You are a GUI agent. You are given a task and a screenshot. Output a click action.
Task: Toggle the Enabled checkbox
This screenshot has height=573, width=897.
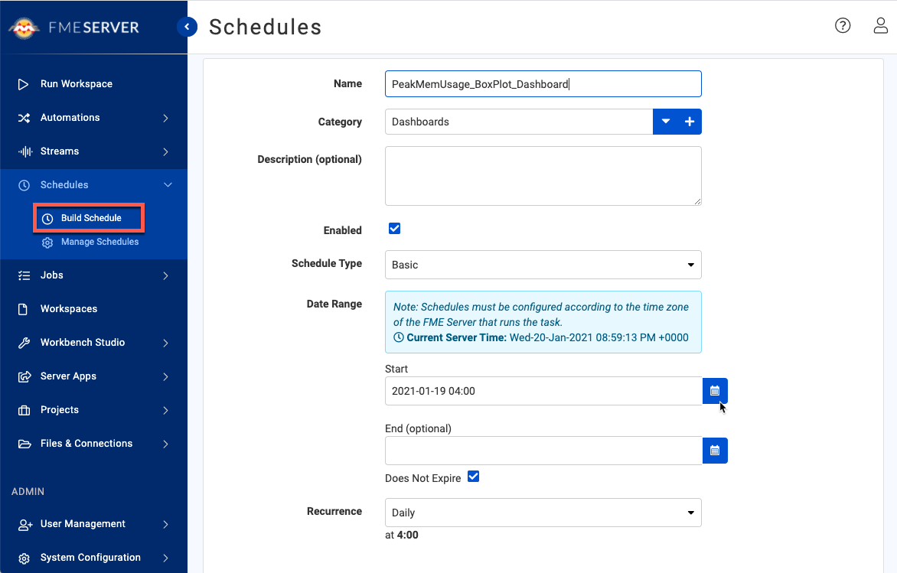[395, 229]
